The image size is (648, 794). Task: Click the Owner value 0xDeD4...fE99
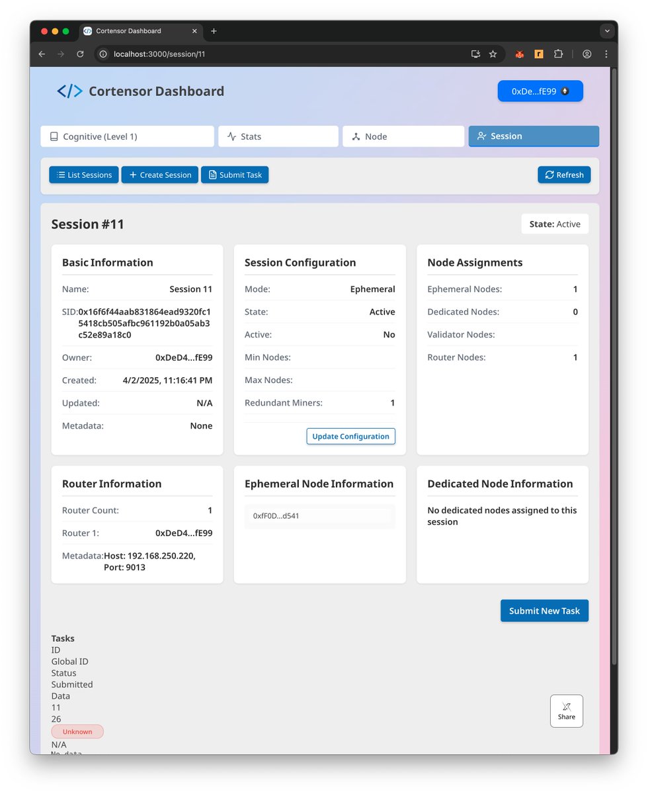(184, 357)
